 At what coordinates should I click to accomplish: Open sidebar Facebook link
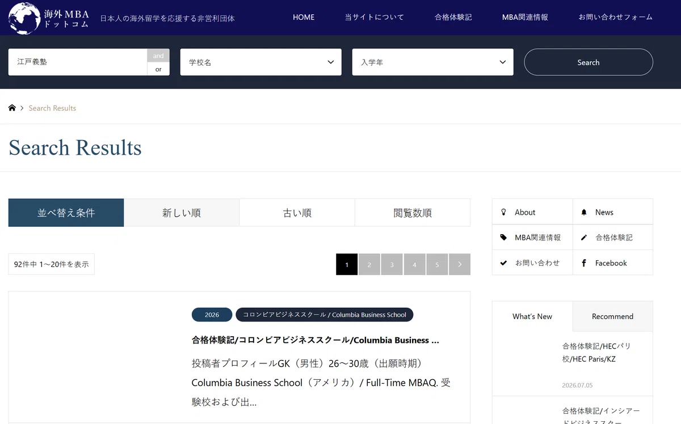tap(613, 263)
